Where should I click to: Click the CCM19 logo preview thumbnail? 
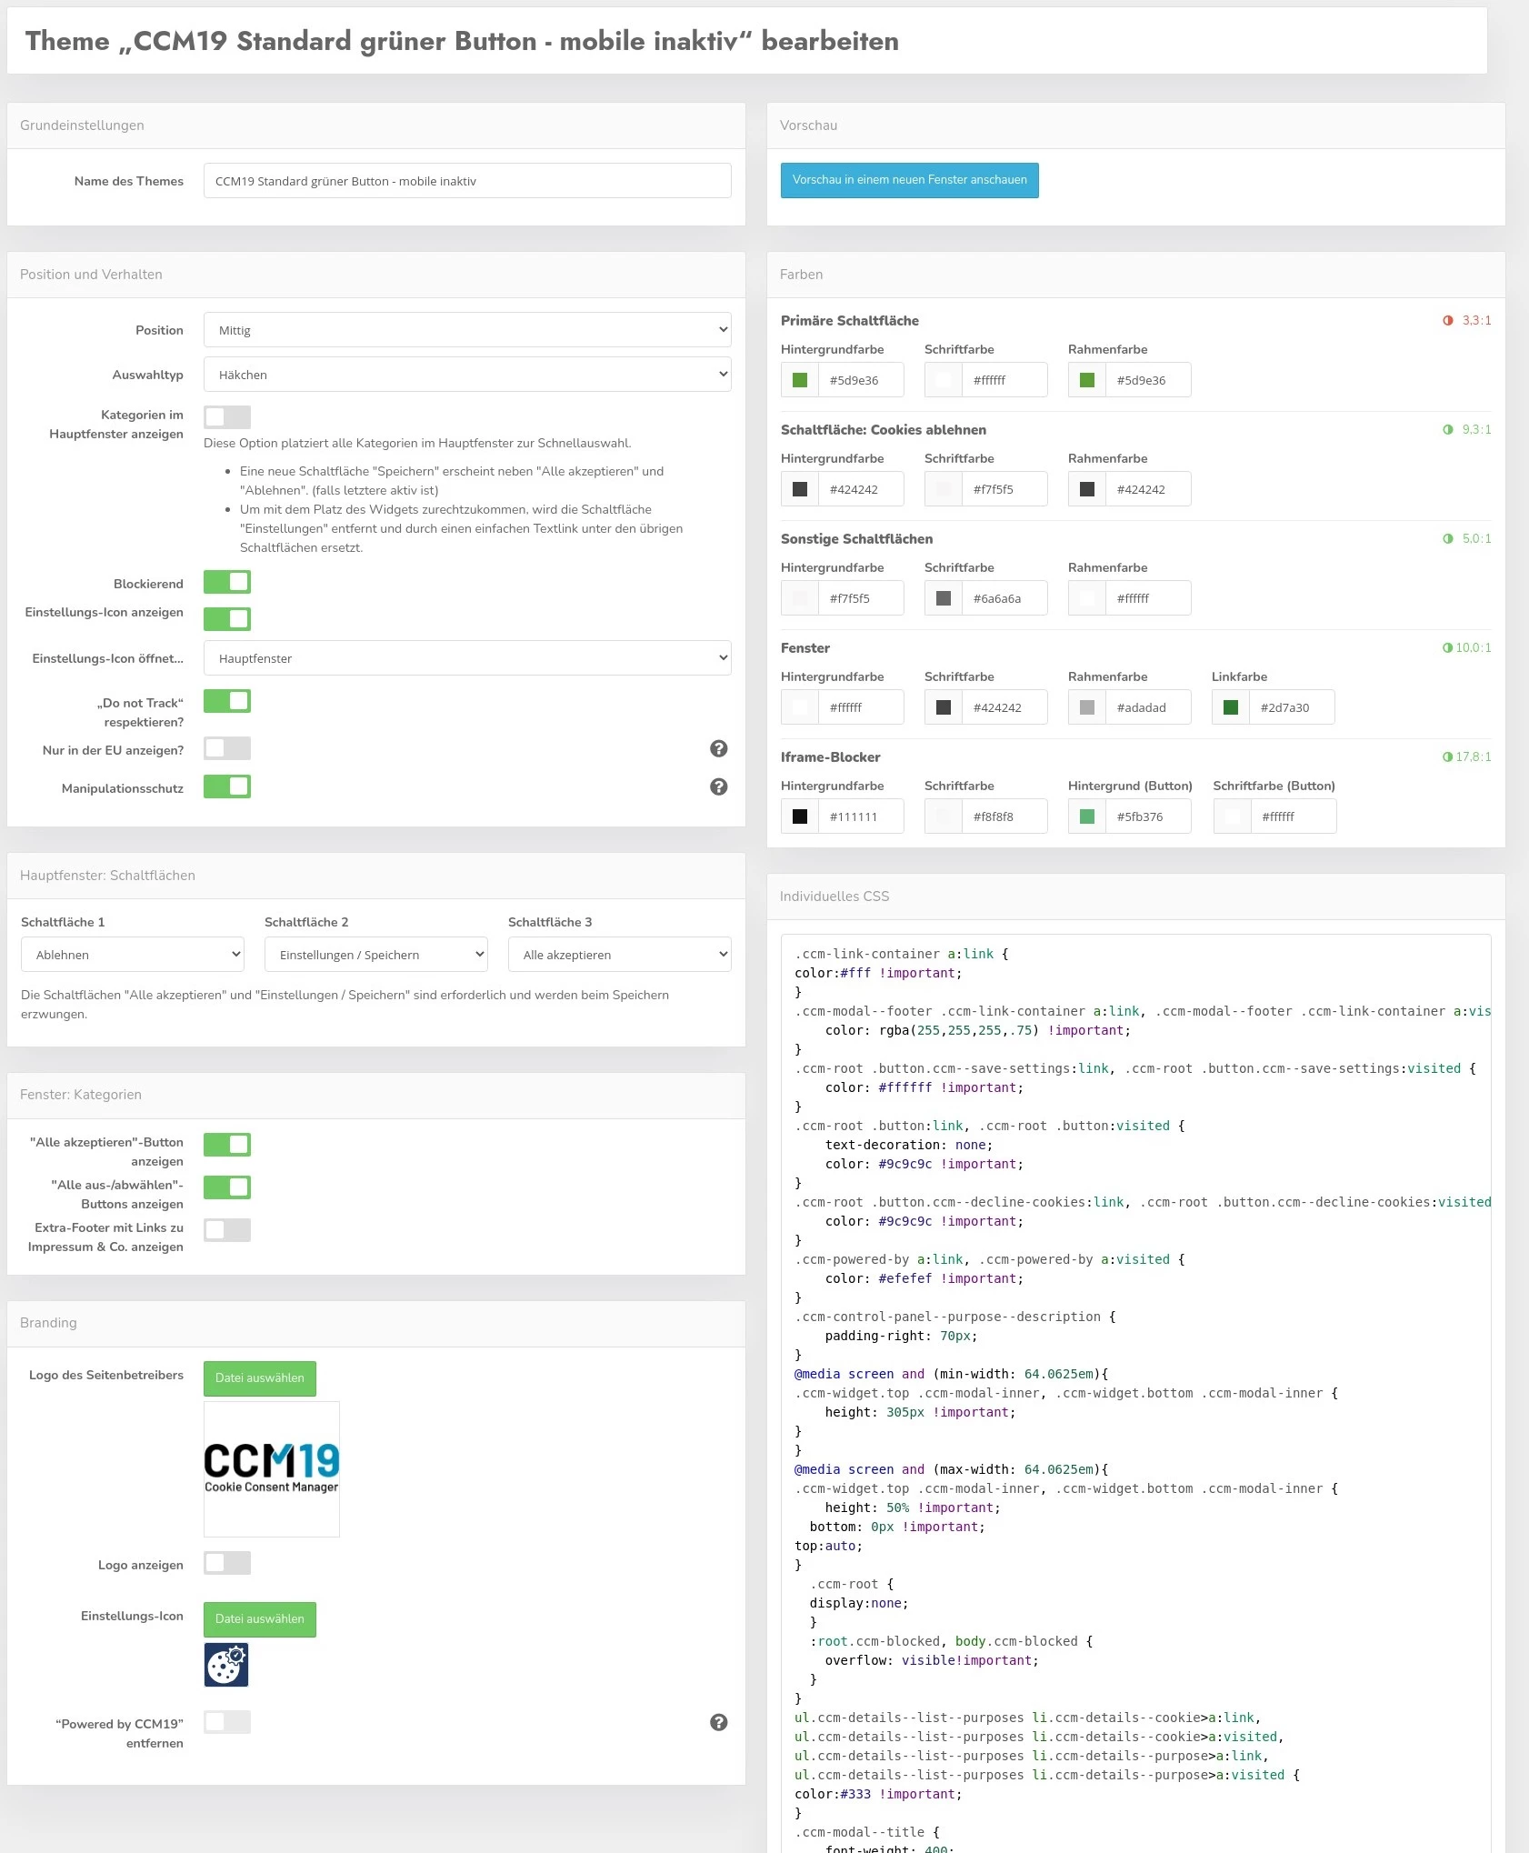[x=272, y=1468]
